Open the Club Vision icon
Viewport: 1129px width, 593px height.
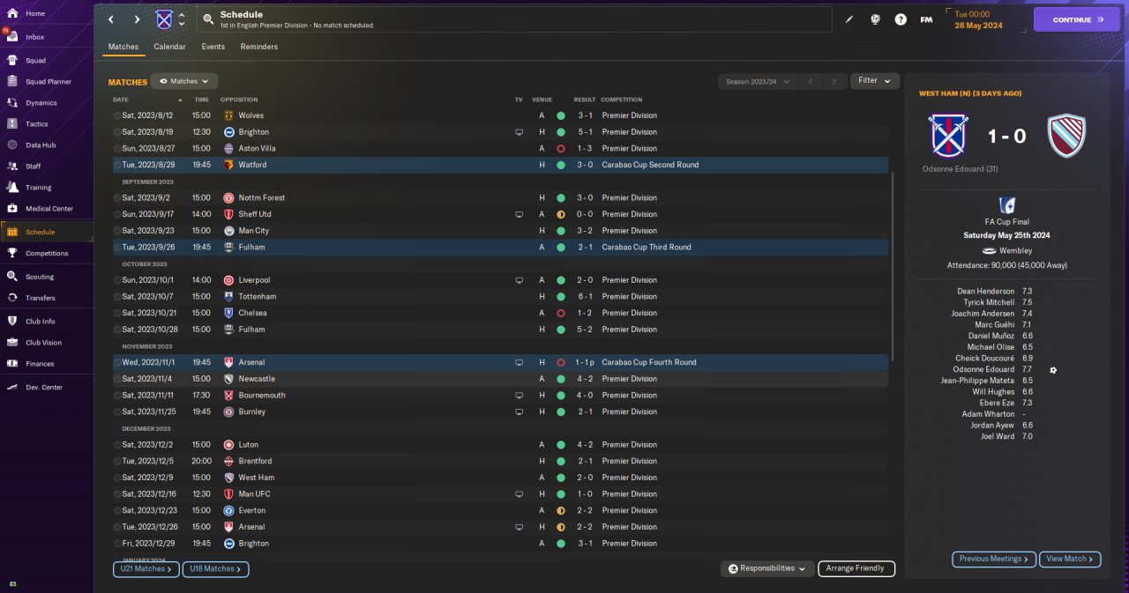[x=12, y=343]
